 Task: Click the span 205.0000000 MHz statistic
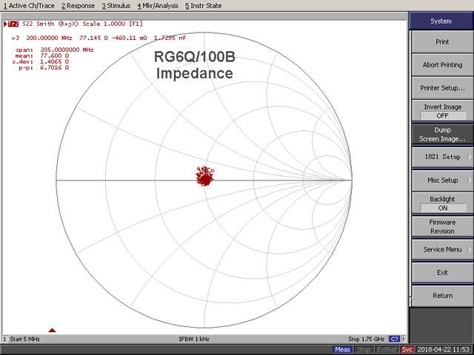[54, 50]
